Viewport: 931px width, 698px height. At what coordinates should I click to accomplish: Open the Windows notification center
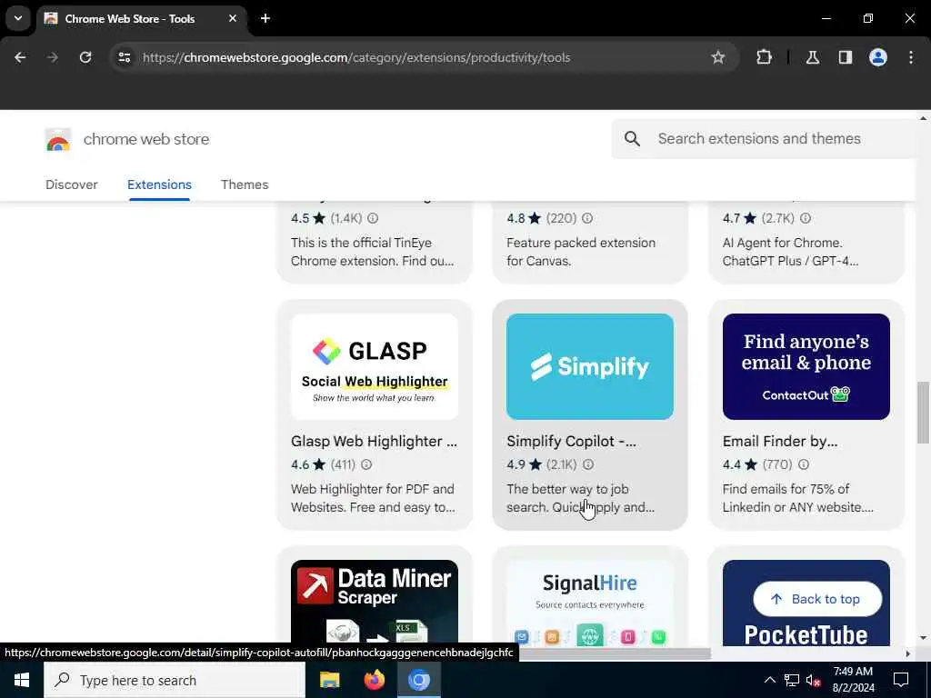point(901,680)
